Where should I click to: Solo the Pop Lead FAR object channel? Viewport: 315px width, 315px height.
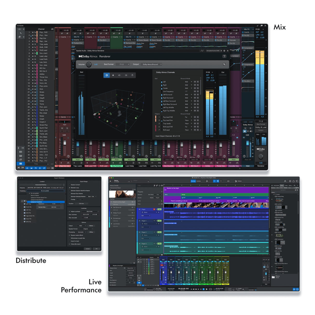[x=198, y=117]
